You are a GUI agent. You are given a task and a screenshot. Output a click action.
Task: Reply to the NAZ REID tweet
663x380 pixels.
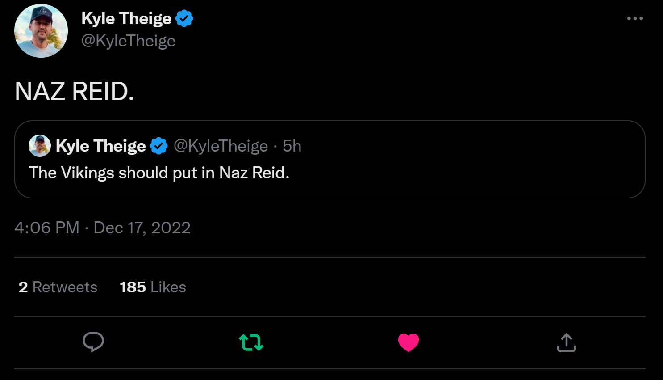[93, 342]
